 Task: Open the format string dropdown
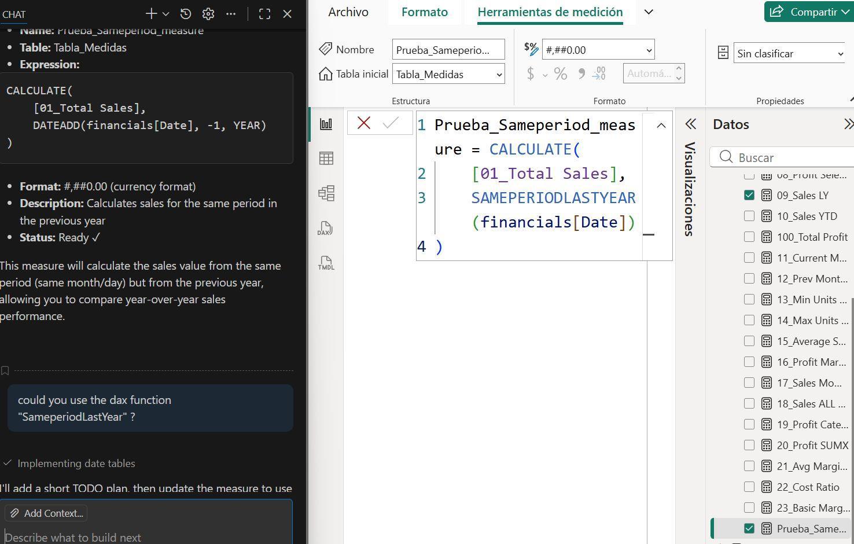tap(649, 50)
